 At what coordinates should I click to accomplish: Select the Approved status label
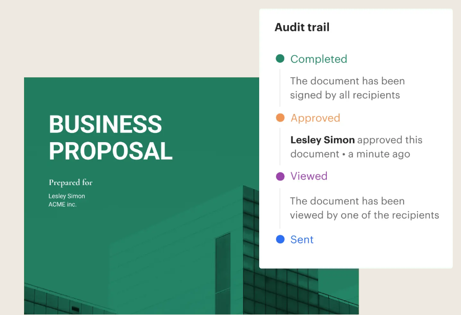coord(315,118)
